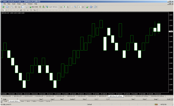Open the Account History tab
Viewport: 174px width, 106px height.
click(14, 101)
